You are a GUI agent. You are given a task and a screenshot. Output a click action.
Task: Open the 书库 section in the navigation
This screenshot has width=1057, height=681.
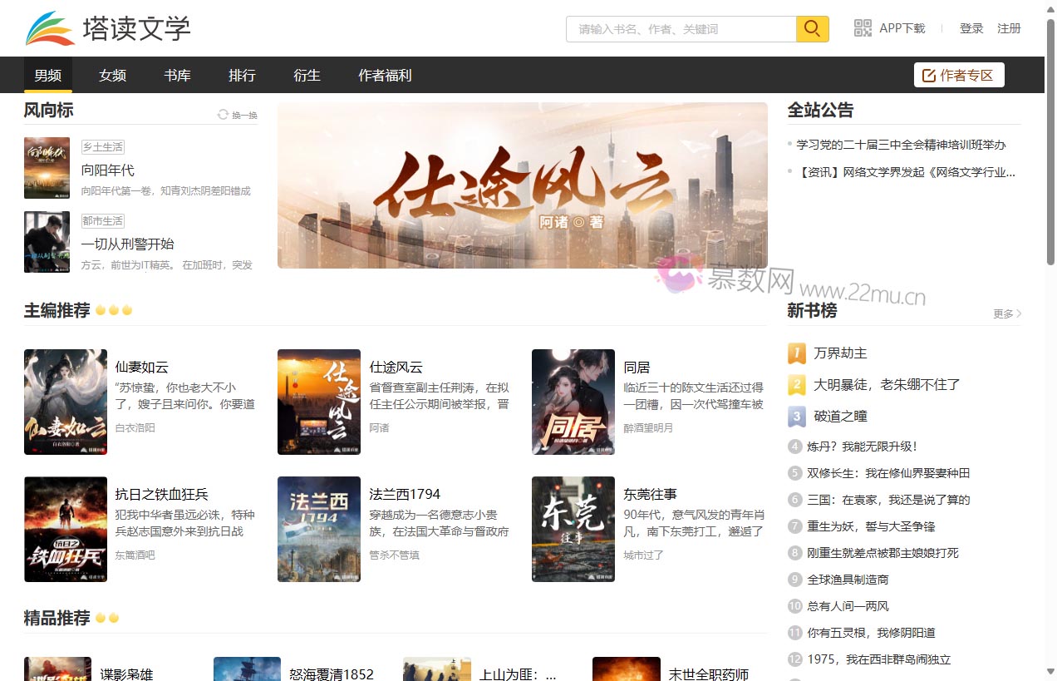(x=177, y=75)
